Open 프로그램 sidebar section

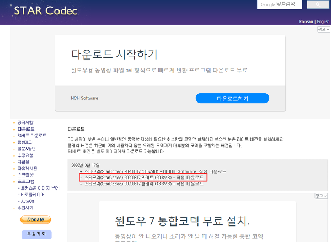click(26, 181)
